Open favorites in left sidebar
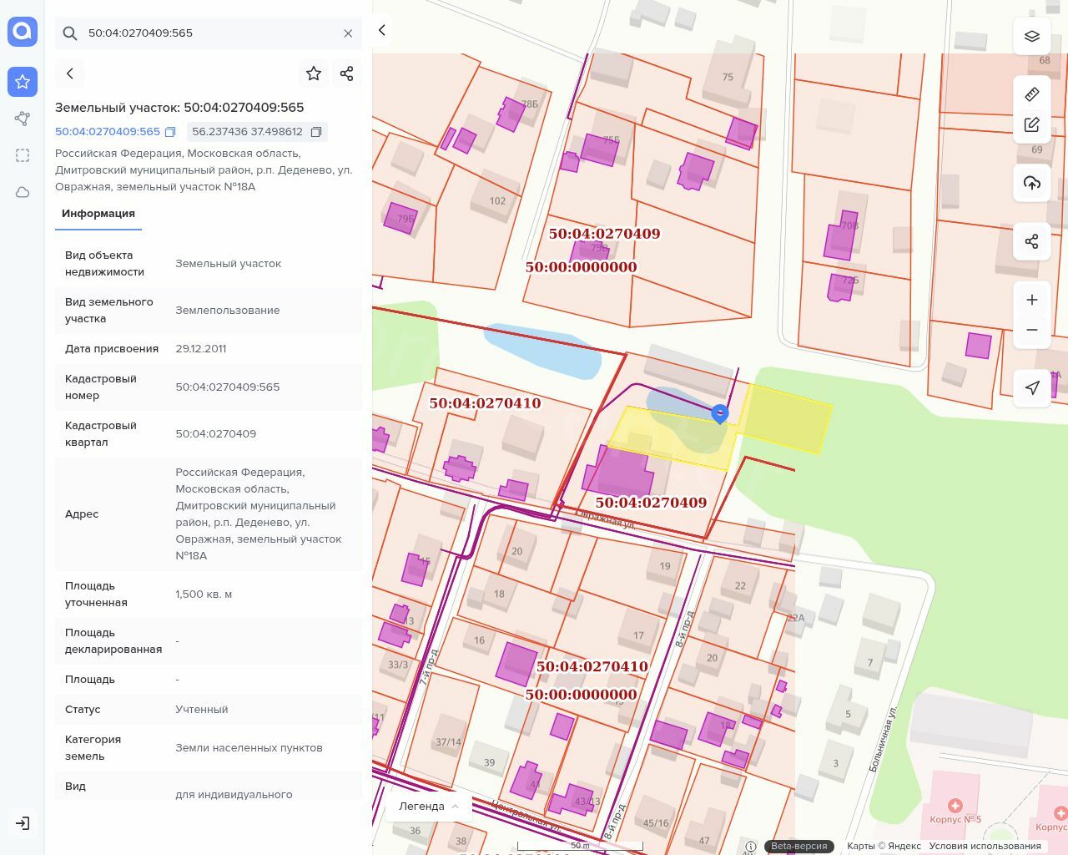1068x855 pixels. 23,81
